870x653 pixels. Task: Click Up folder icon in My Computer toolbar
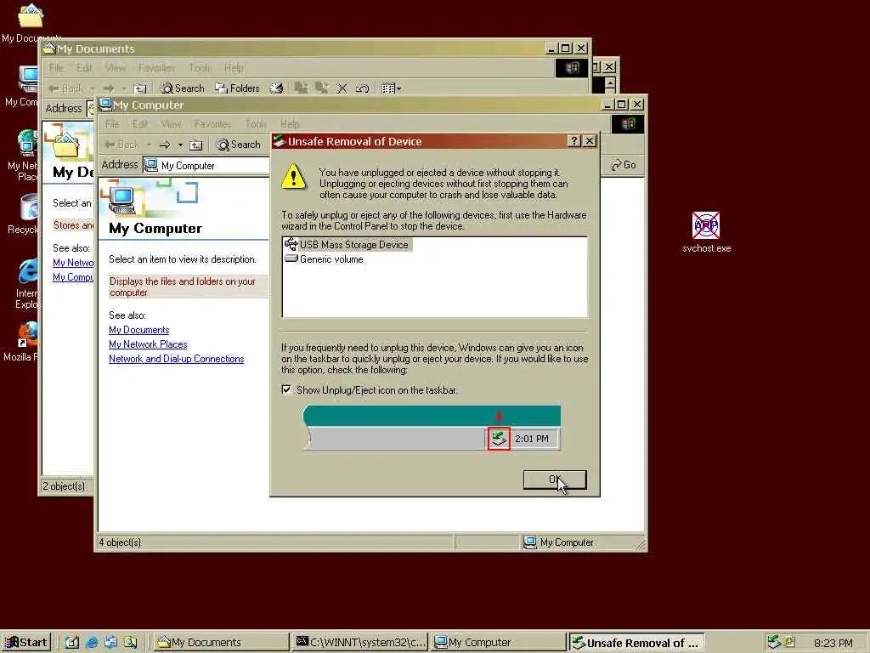pyautogui.click(x=196, y=145)
